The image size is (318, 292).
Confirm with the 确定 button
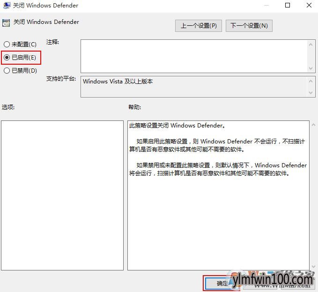click(222, 283)
